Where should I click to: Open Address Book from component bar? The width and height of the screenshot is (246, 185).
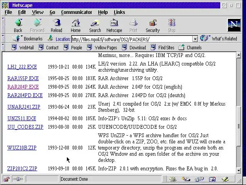click(212, 179)
